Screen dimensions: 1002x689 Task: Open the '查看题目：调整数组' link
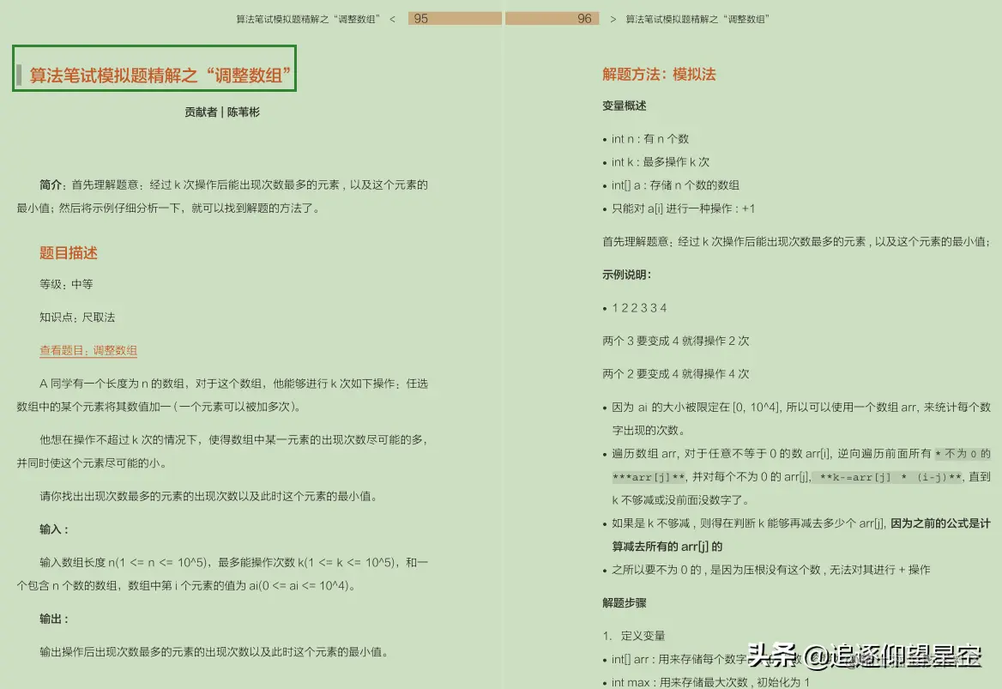pyautogui.click(x=88, y=351)
